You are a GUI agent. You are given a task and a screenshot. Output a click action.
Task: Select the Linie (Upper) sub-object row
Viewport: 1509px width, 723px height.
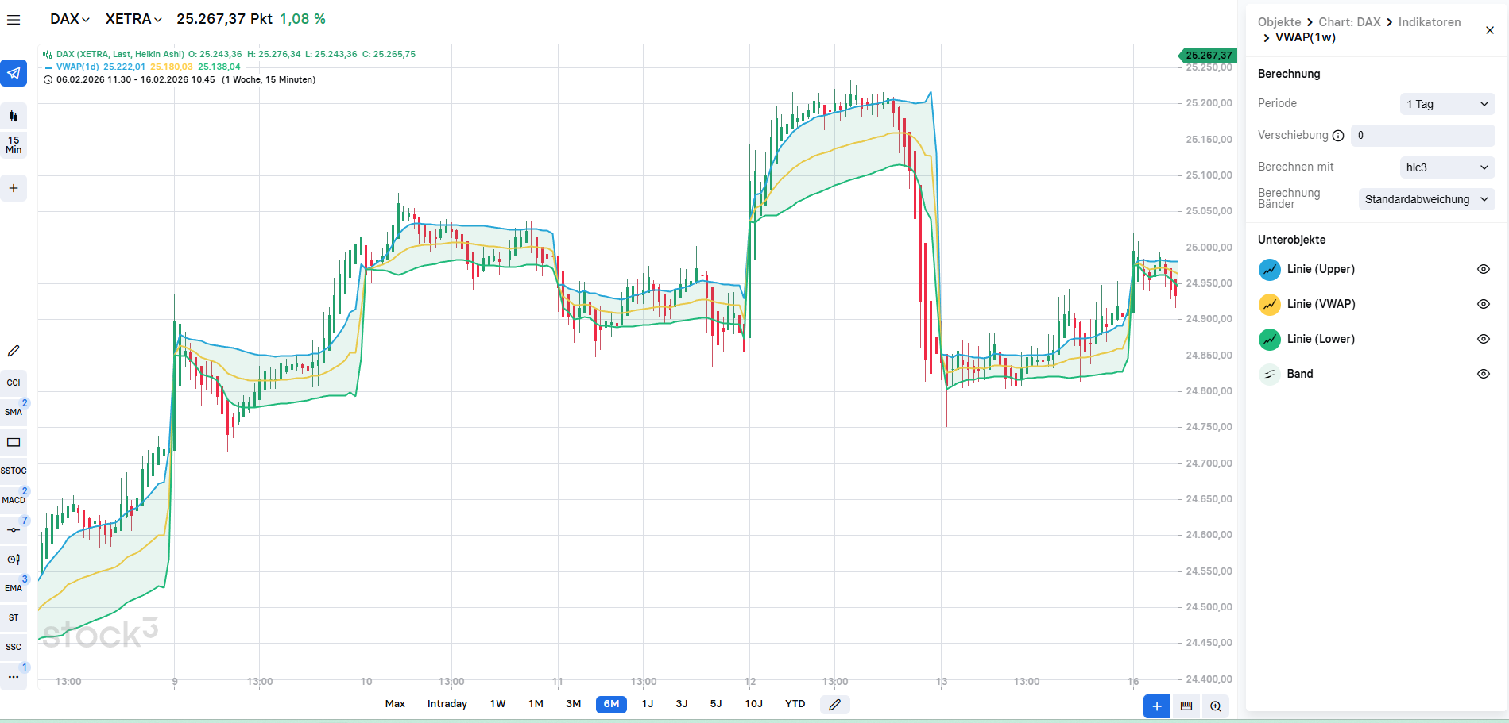click(1376, 269)
